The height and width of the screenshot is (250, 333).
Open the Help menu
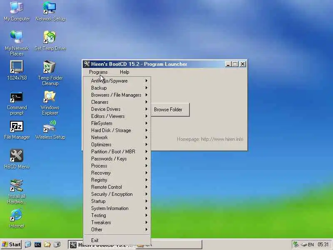[x=124, y=72]
